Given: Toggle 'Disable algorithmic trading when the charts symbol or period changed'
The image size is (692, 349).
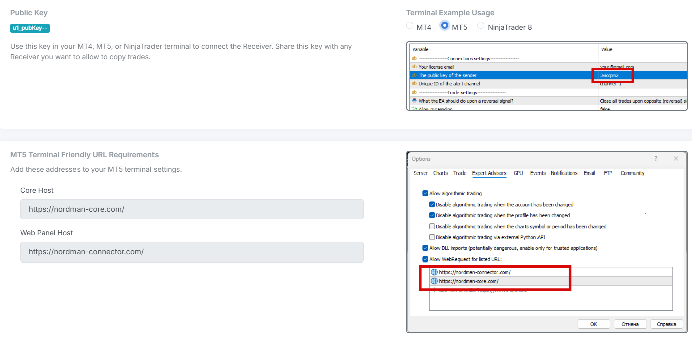Looking at the screenshot, I should point(432,226).
